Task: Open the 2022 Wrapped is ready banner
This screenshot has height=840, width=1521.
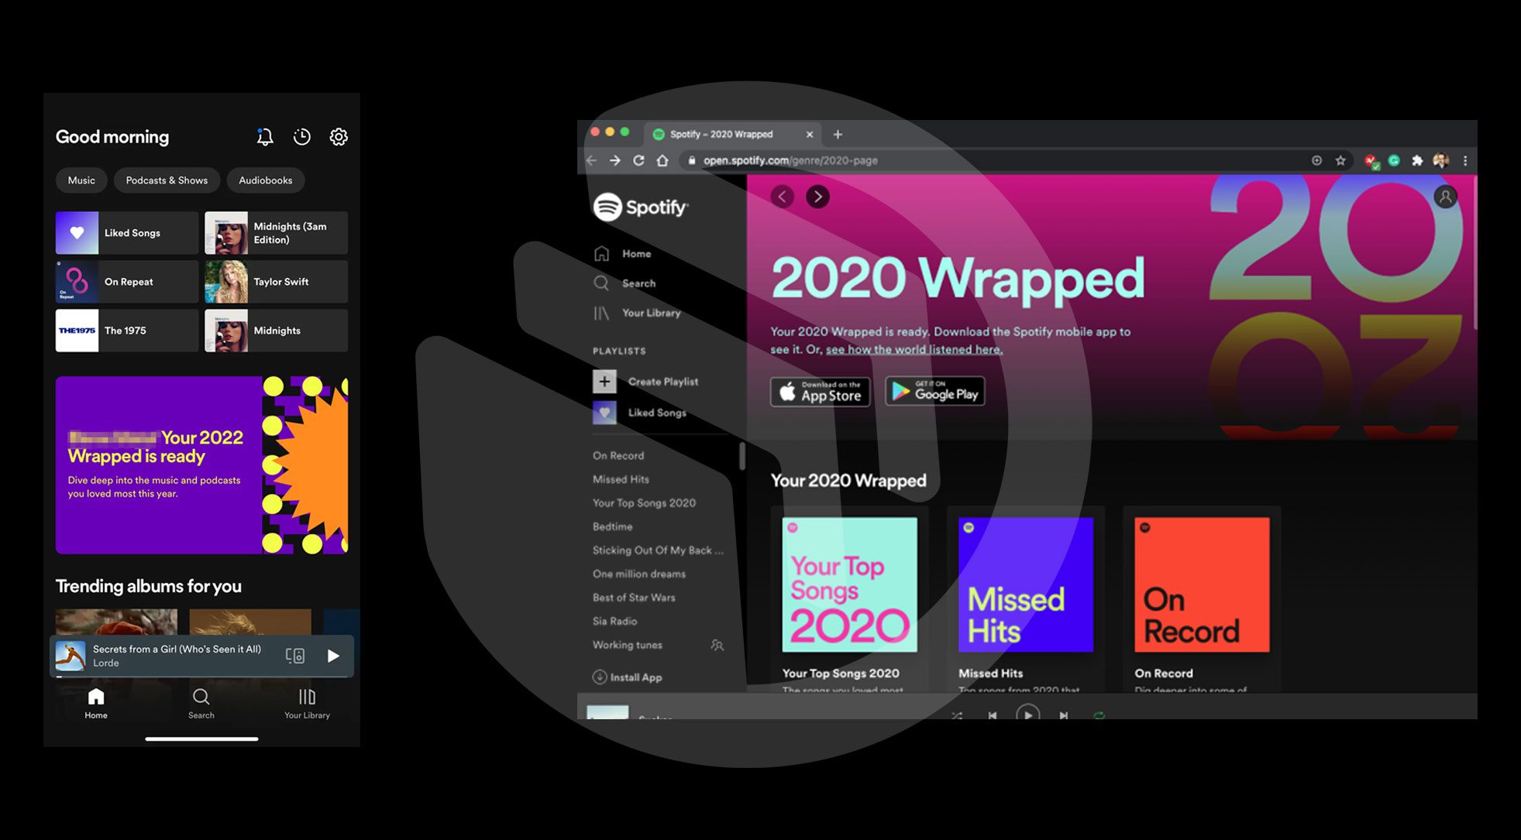Action: [201, 465]
